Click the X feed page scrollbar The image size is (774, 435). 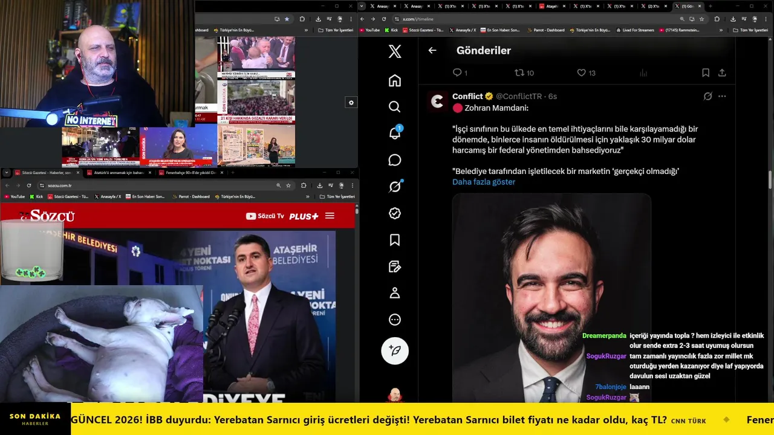coord(770,179)
